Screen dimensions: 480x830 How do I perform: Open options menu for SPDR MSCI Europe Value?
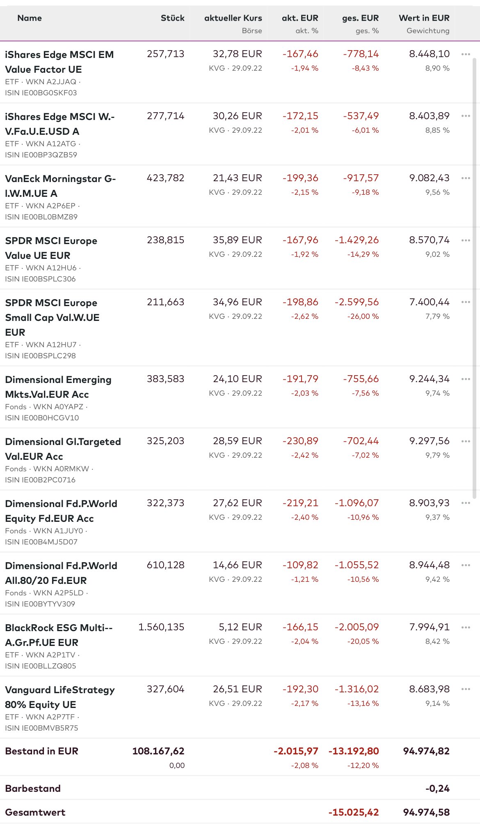pyautogui.click(x=466, y=240)
